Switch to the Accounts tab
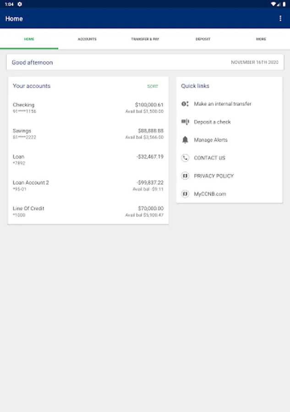290x412 pixels. click(x=87, y=39)
